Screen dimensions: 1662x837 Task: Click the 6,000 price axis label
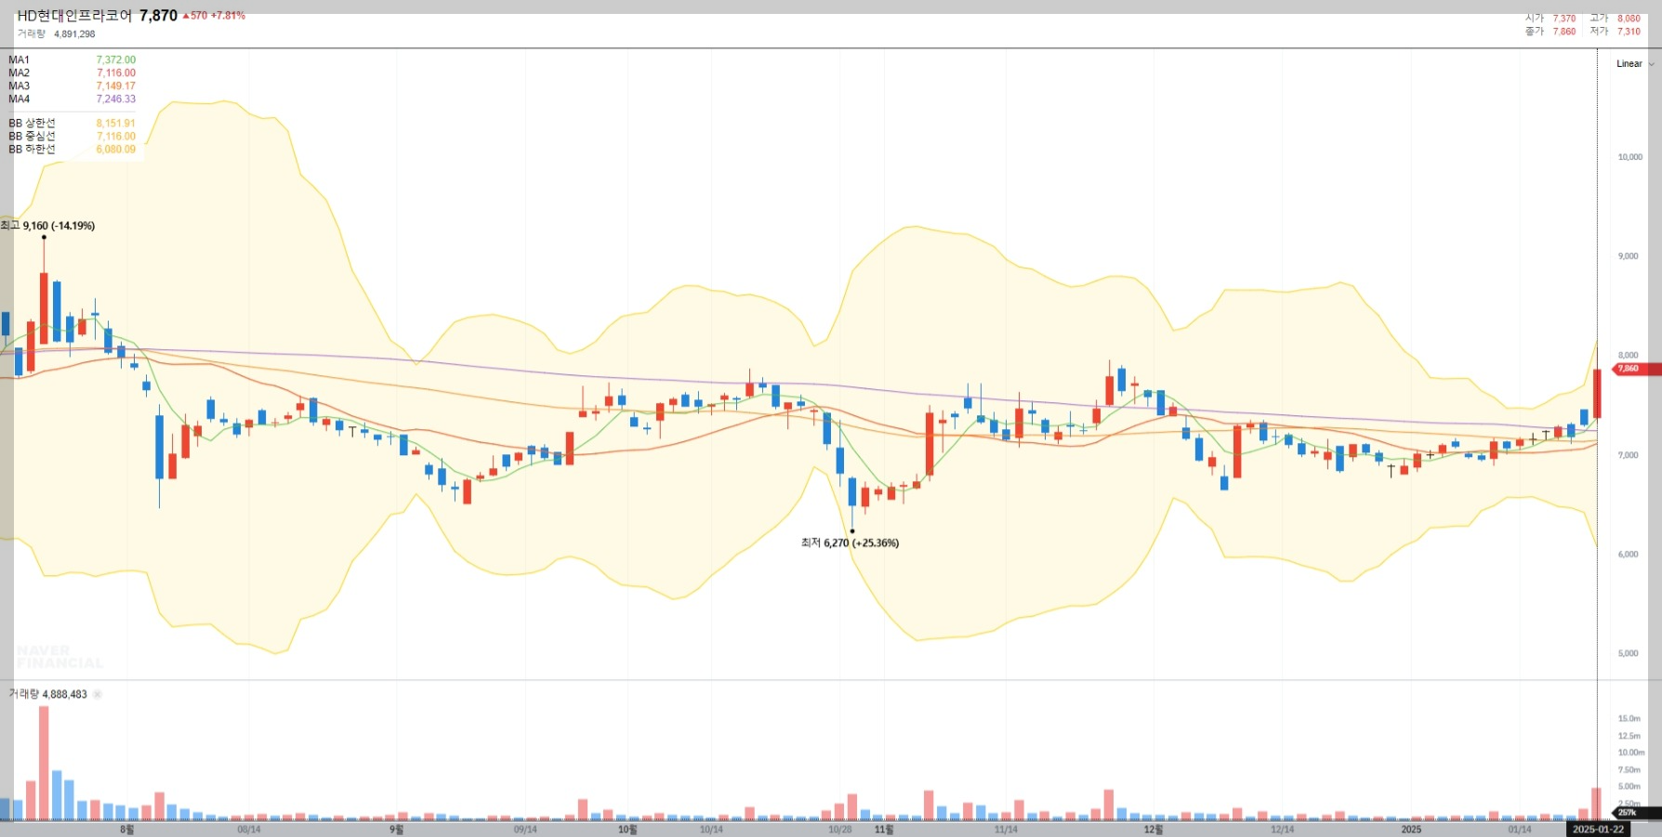[x=1629, y=555]
